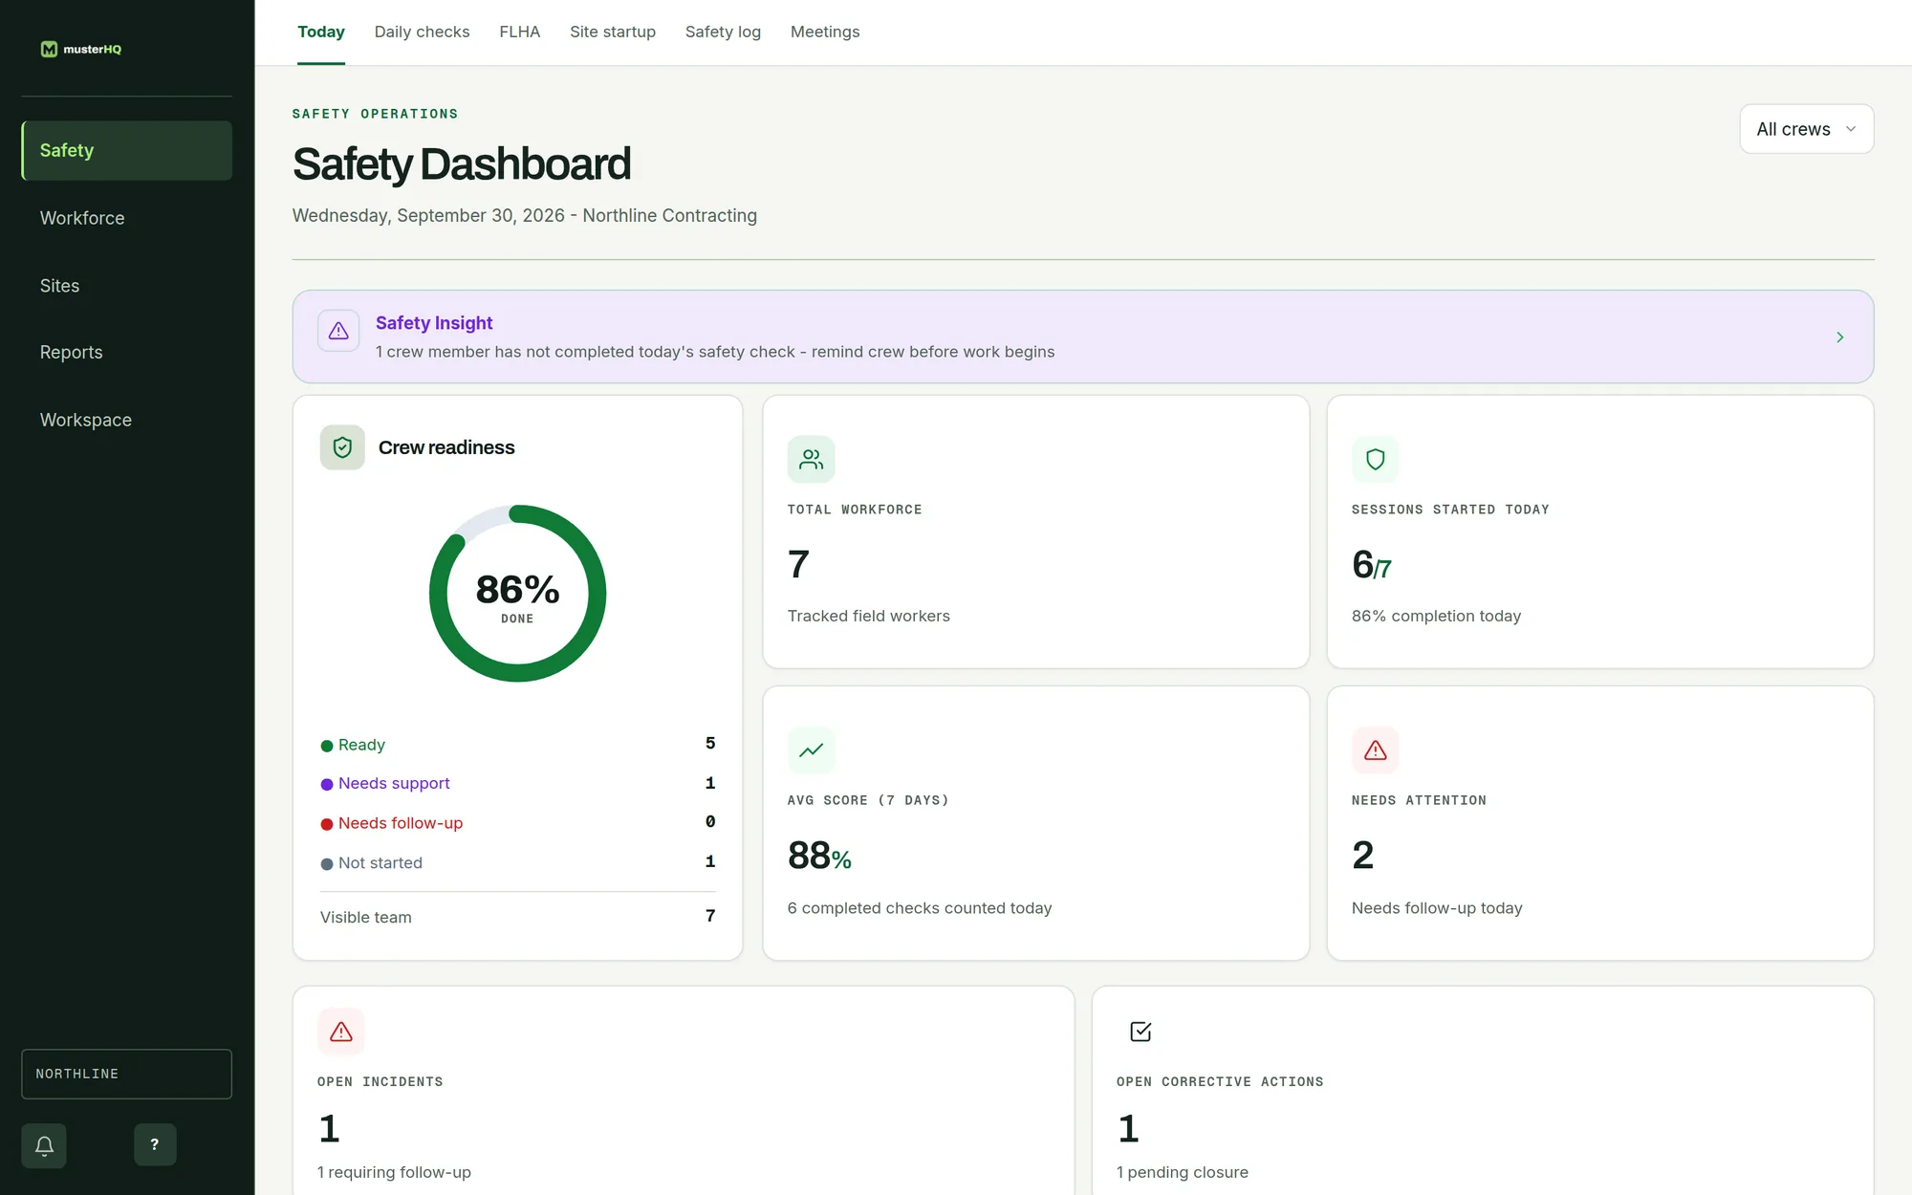This screenshot has height=1195, width=1912.
Task: Click the Ready legend row
Action: [x=517, y=745]
